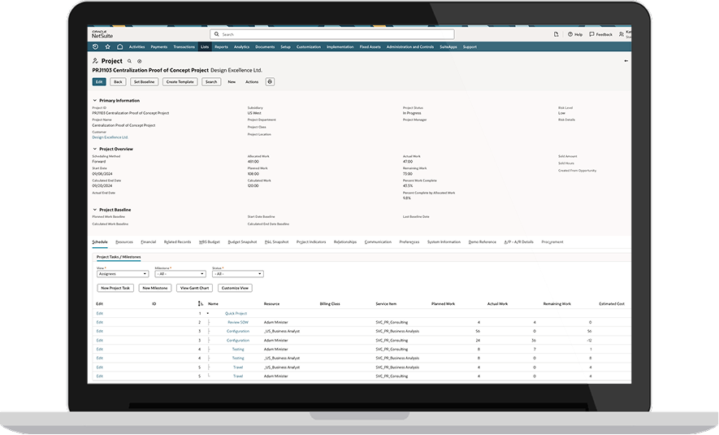The height and width of the screenshot is (435, 719).
Task: Open Feedback in the header
Action: click(600, 34)
